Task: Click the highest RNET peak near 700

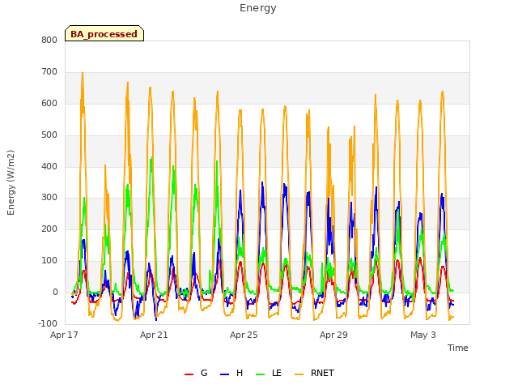Action: click(83, 73)
